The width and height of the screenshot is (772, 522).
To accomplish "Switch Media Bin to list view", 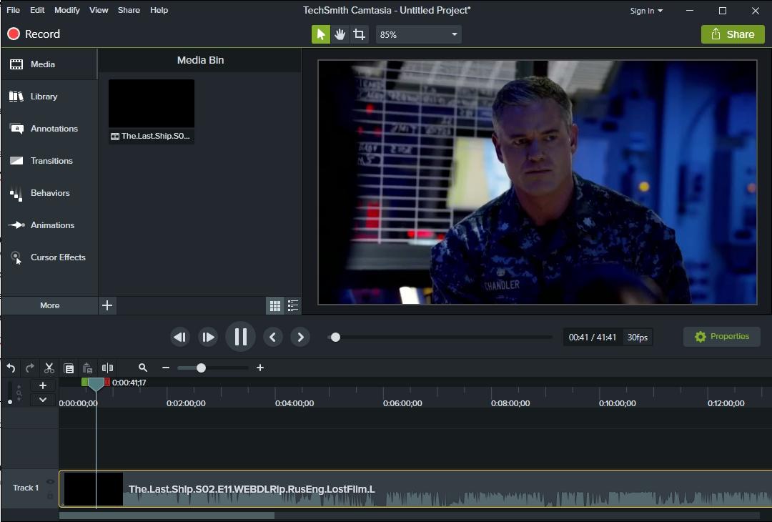I will coord(293,306).
